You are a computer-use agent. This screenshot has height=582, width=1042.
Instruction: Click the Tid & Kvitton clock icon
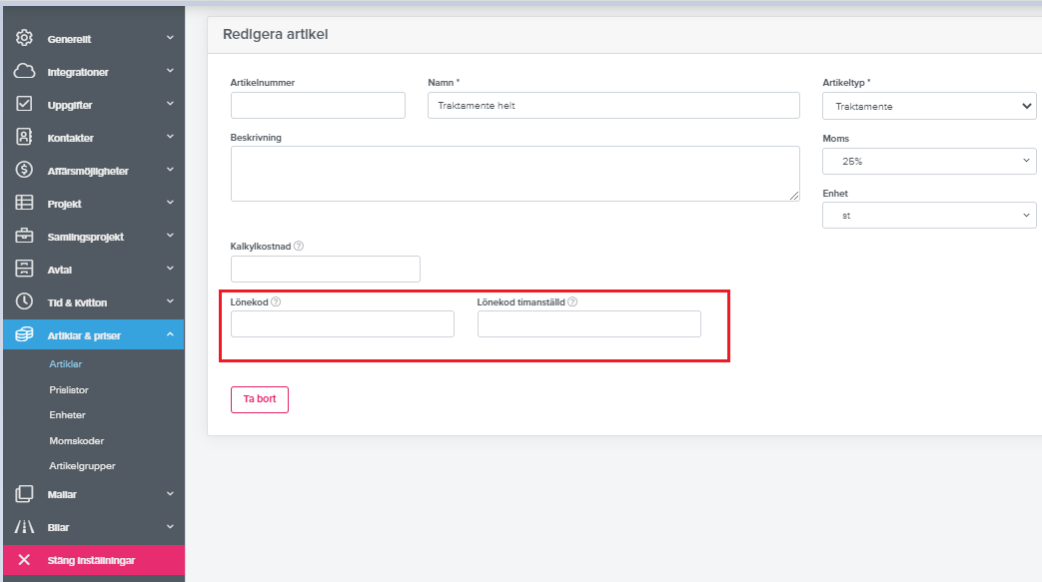[x=25, y=302]
